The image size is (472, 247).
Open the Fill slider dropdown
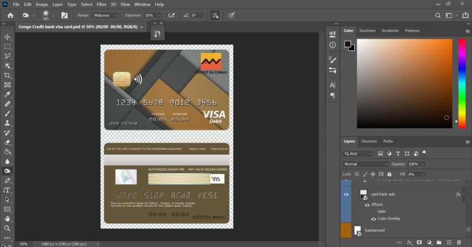click(423, 174)
